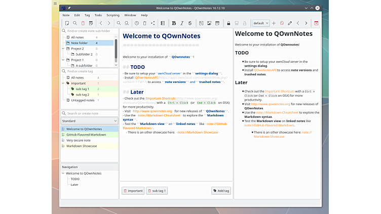Collapse the Project 1 folder

(63, 60)
